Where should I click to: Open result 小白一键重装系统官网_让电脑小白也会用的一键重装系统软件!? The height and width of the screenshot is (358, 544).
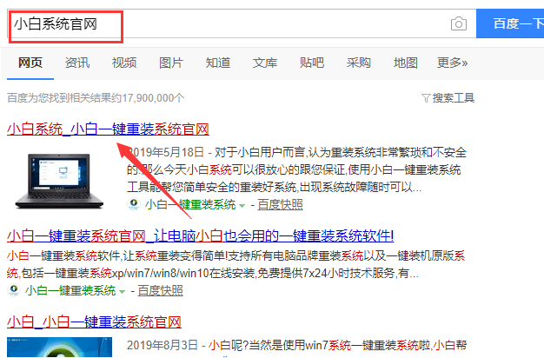(x=200, y=235)
